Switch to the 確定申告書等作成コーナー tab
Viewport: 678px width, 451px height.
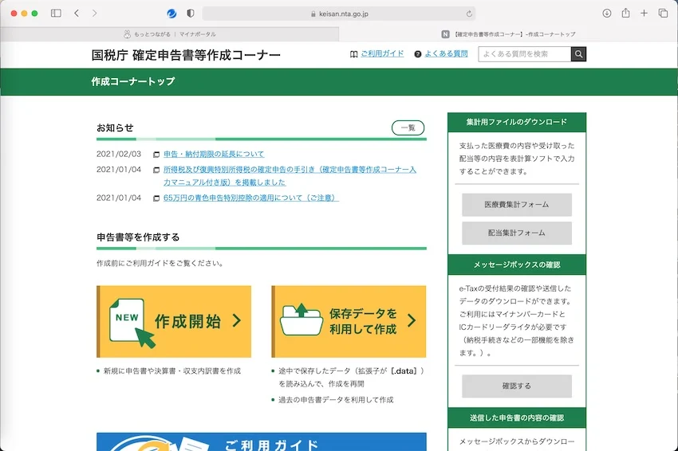[509, 34]
